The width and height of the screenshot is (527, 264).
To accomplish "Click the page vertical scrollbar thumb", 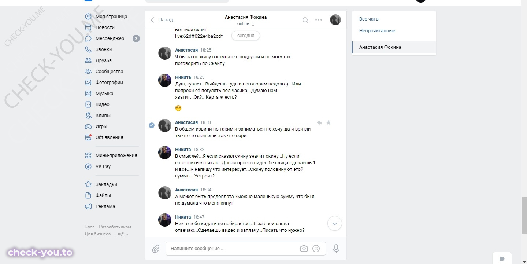I will click(x=524, y=215).
